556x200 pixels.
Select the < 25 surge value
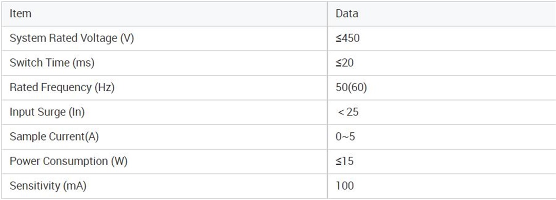coord(348,112)
